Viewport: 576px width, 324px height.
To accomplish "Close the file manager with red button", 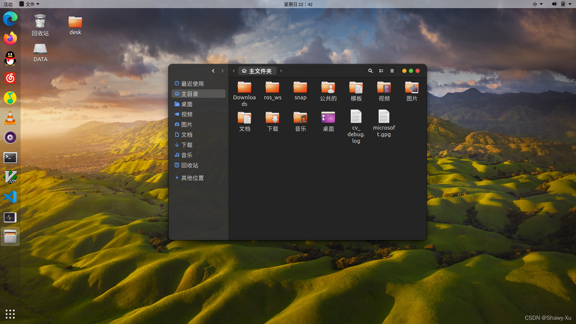I will pyautogui.click(x=418, y=71).
